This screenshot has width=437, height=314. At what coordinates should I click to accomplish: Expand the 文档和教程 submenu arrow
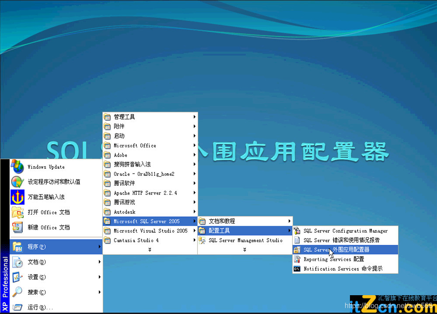click(x=290, y=221)
